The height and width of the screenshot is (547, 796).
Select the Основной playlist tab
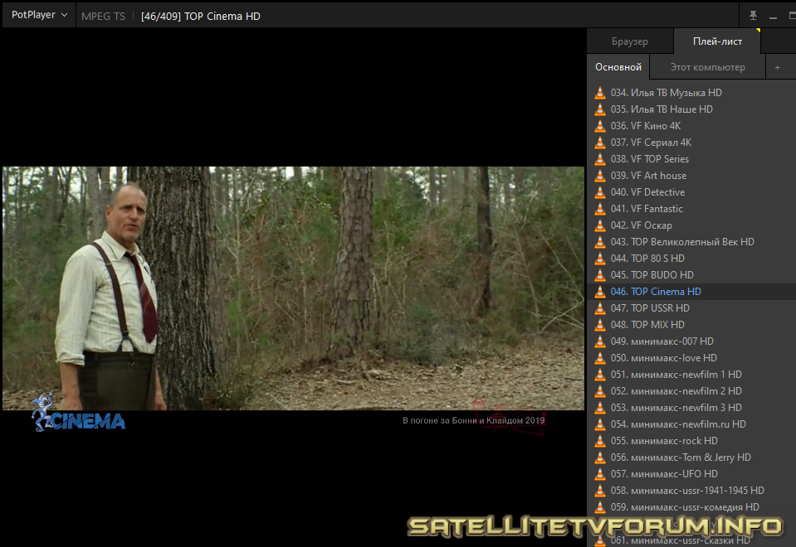618,67
